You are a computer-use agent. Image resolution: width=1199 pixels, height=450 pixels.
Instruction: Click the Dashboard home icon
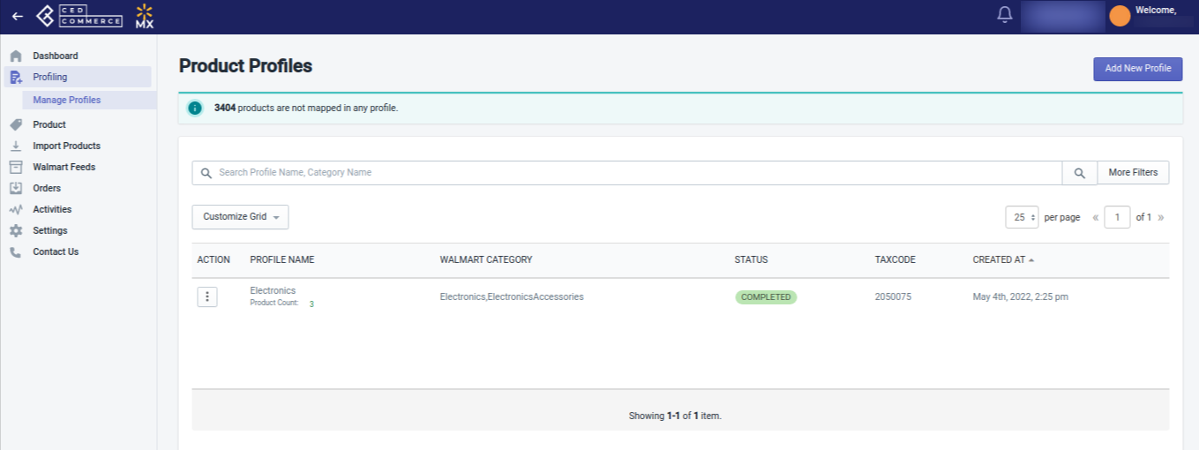(x=16, y=56)
